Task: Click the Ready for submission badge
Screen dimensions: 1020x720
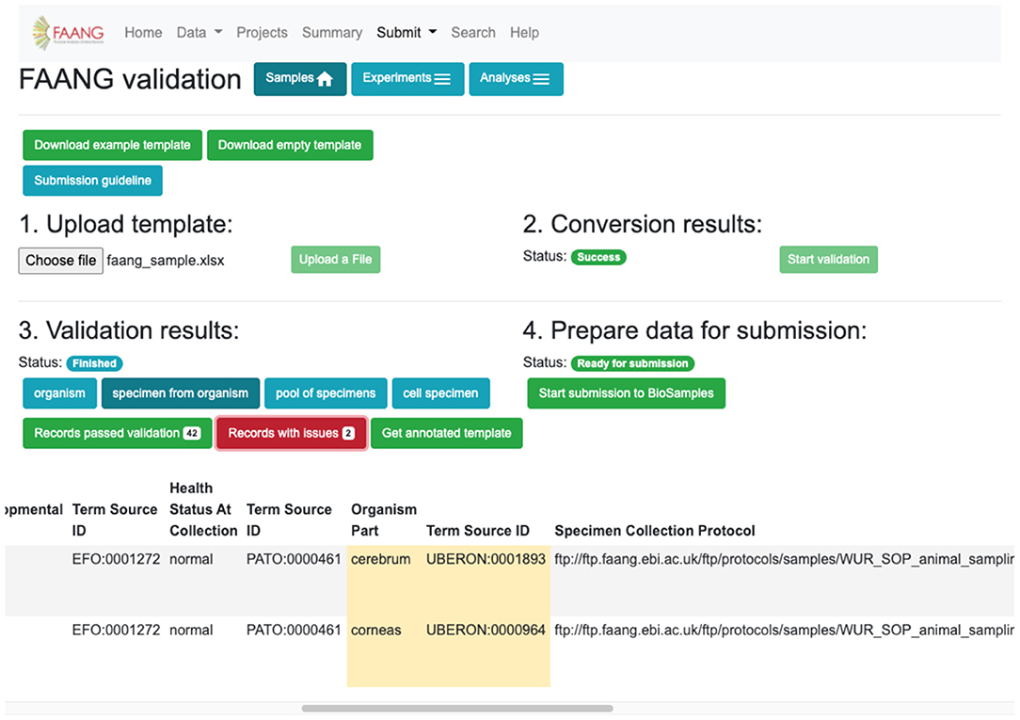Action: pyautogui.click(x=632, y=363)
